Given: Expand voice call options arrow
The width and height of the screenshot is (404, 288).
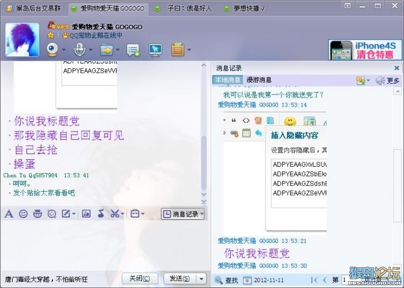Looking at the screenshot, I should tap(91, 50).
